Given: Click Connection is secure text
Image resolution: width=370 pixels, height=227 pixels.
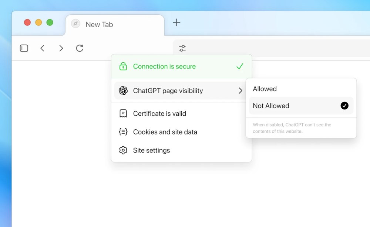Looking at the screenshot, I should point(164,66).
